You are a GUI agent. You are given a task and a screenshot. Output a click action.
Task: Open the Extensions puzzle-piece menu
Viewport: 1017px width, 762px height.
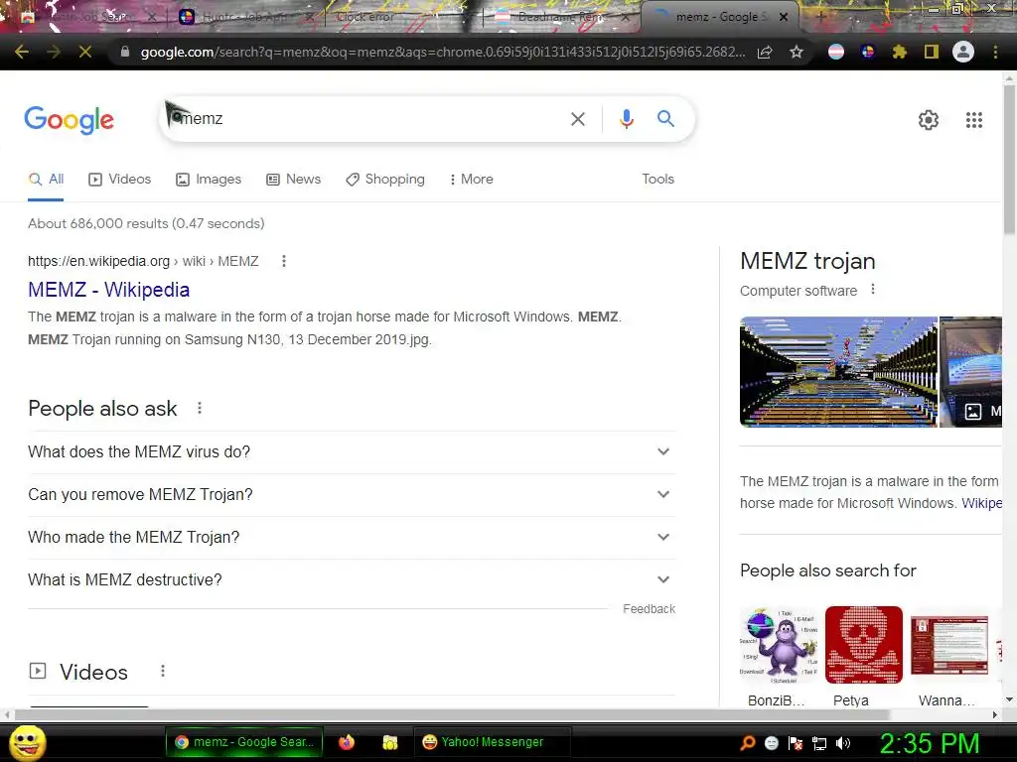point(899,52)
